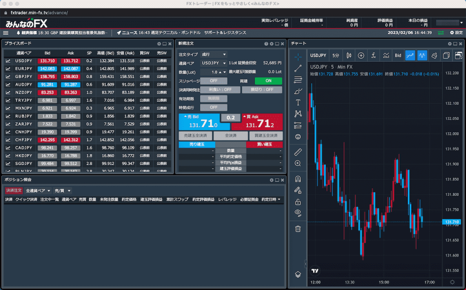
Task: Select the crosshair cursor tool in chart
Action: click(298, 56)
